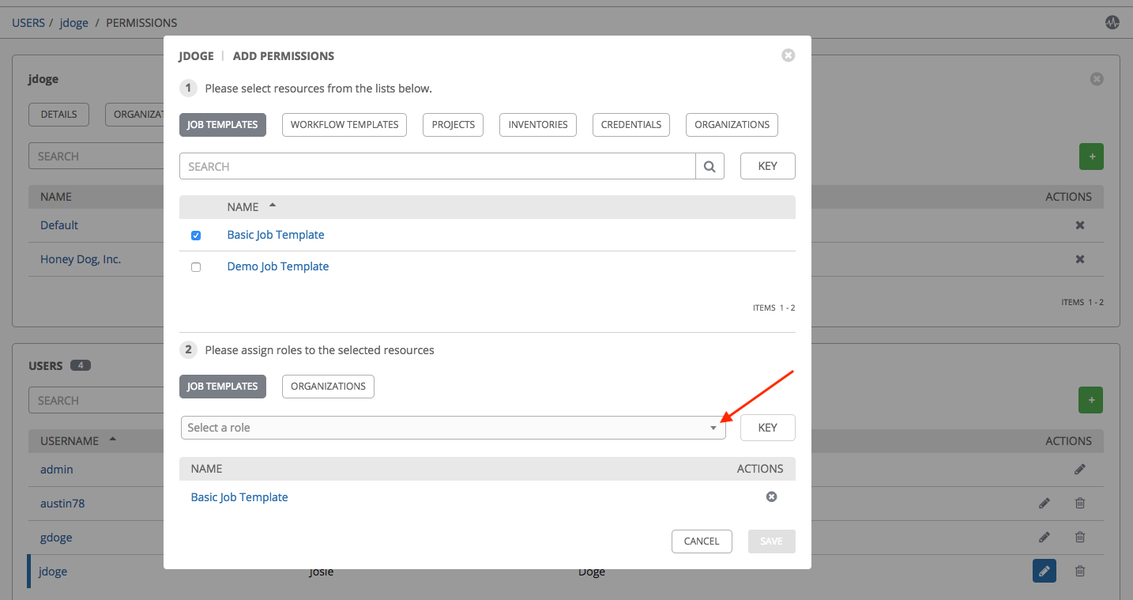This screenshot has height=600, width=1133.
Task: Open the background Details tab
Action: (x=59, y=114)
